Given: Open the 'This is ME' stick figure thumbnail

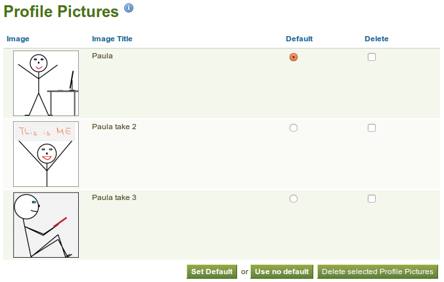Looking at the screenshot, I should click(x=46, y=154).
